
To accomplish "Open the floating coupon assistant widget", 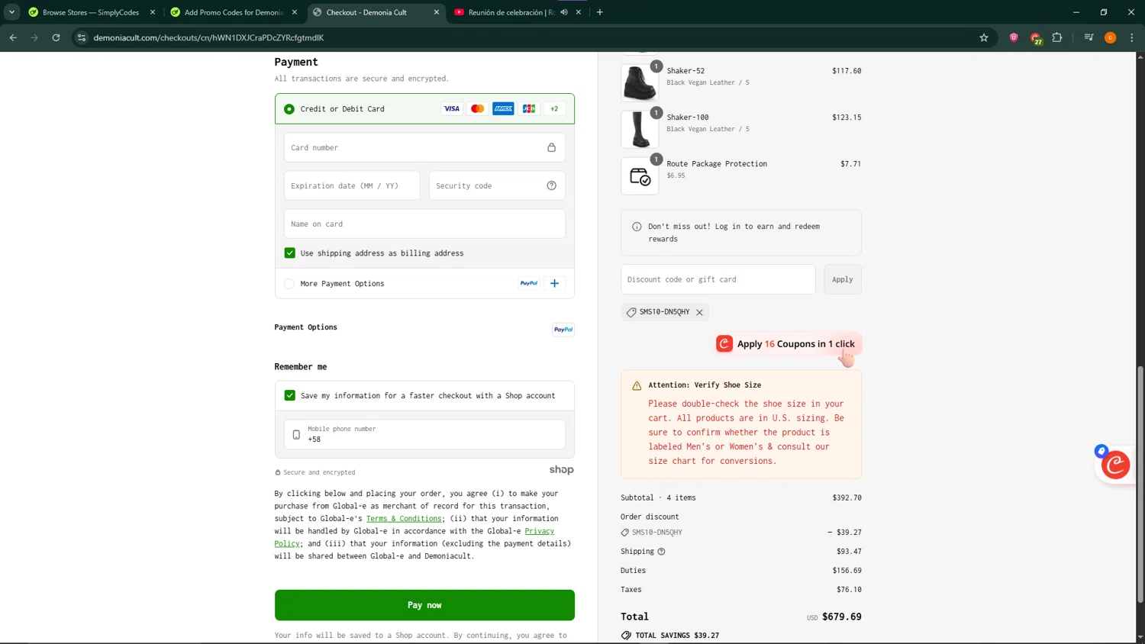I will (1115, 464).
